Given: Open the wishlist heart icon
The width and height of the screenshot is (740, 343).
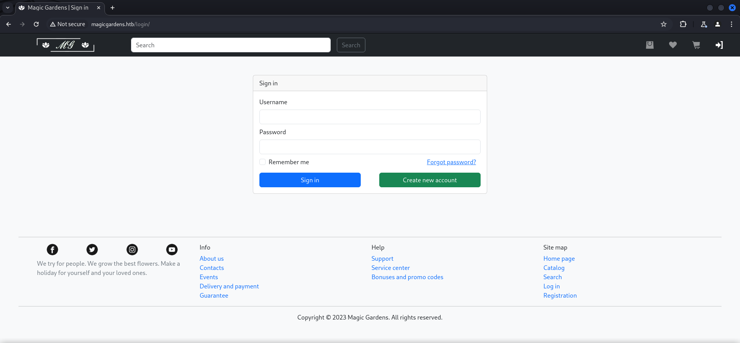Looking at the screenshot, I should click(x=673, y=45).
